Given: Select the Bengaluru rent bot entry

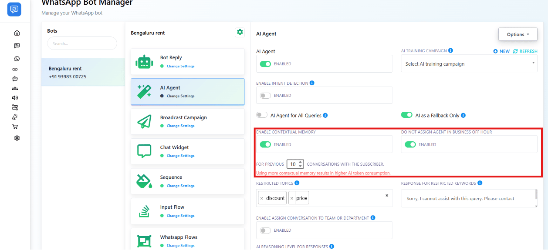Looking at the screenshot, I should pos(83,72).
